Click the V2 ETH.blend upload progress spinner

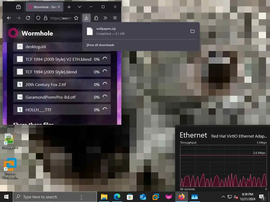pyautogui.click(x=105, y=59)
